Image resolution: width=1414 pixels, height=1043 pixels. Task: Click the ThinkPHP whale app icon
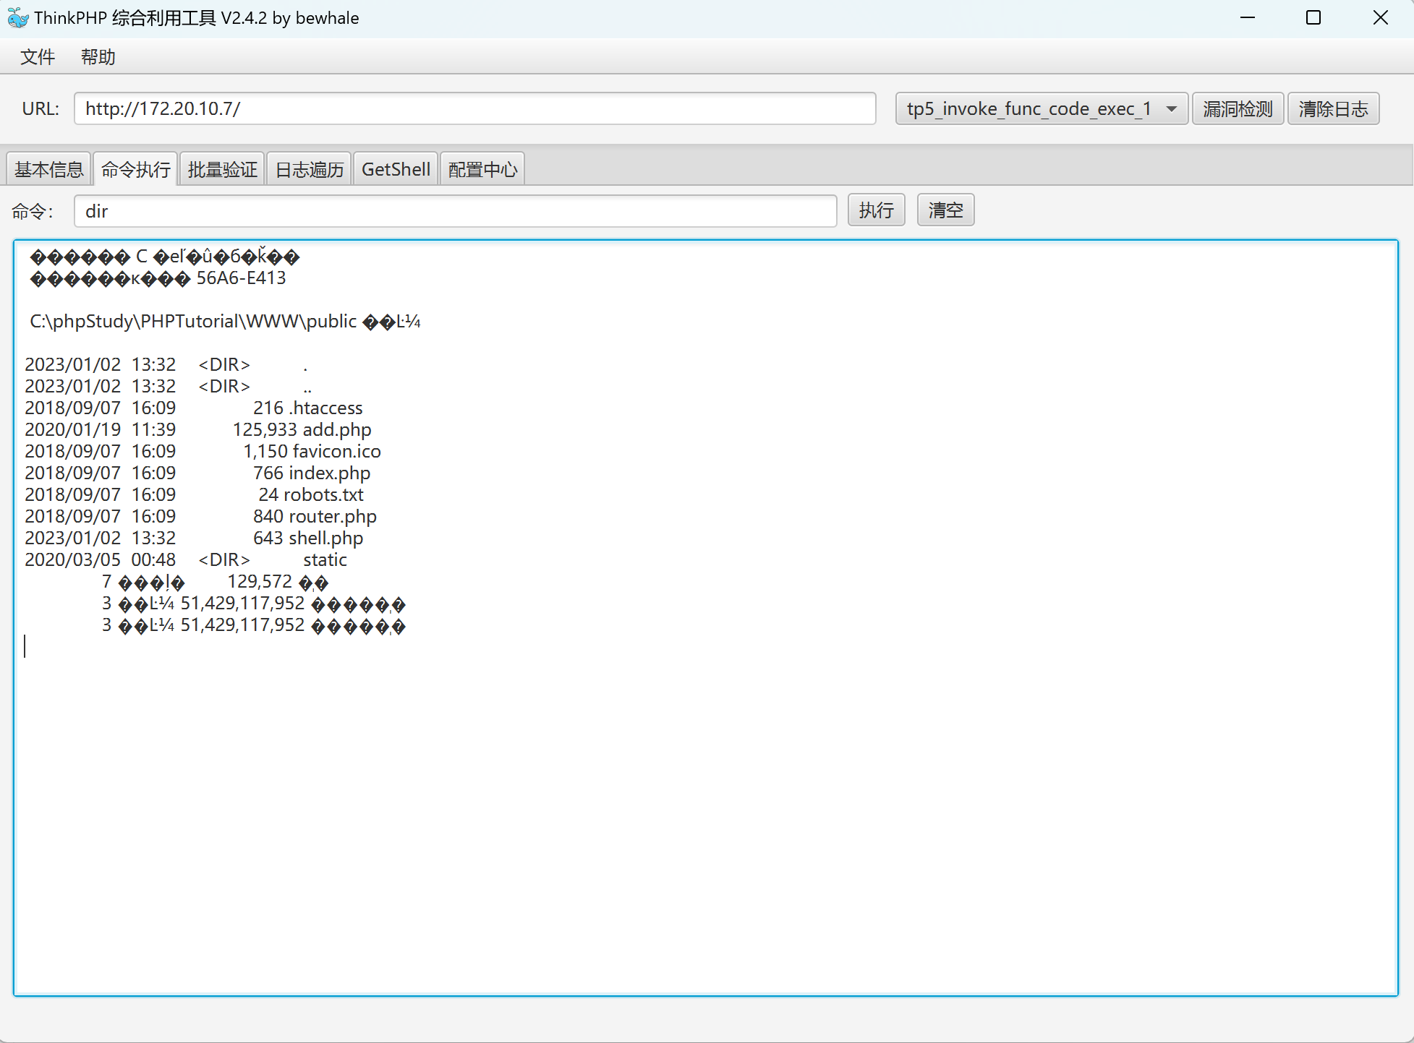pos(17,18)
